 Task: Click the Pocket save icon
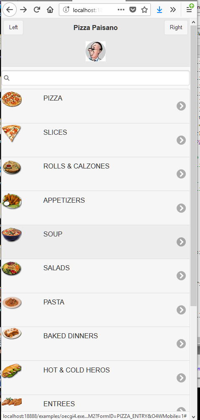point(133,10)
